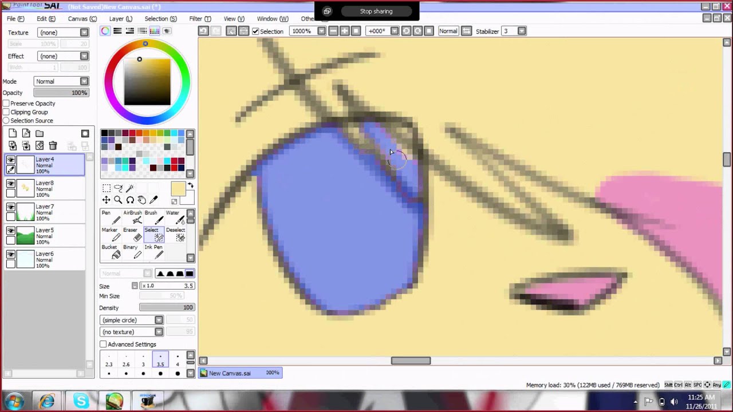Select the Pen tool
Screen dimensions: 733x412
click(111, 217)
